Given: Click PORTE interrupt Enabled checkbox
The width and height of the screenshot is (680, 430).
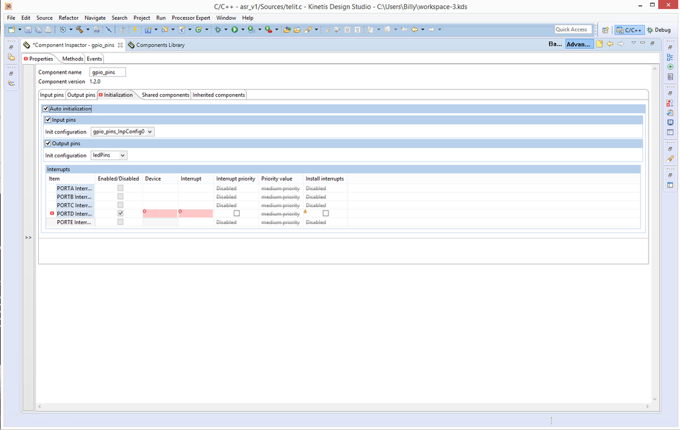Looking at the screenshot, I should [x=120, y=222].
